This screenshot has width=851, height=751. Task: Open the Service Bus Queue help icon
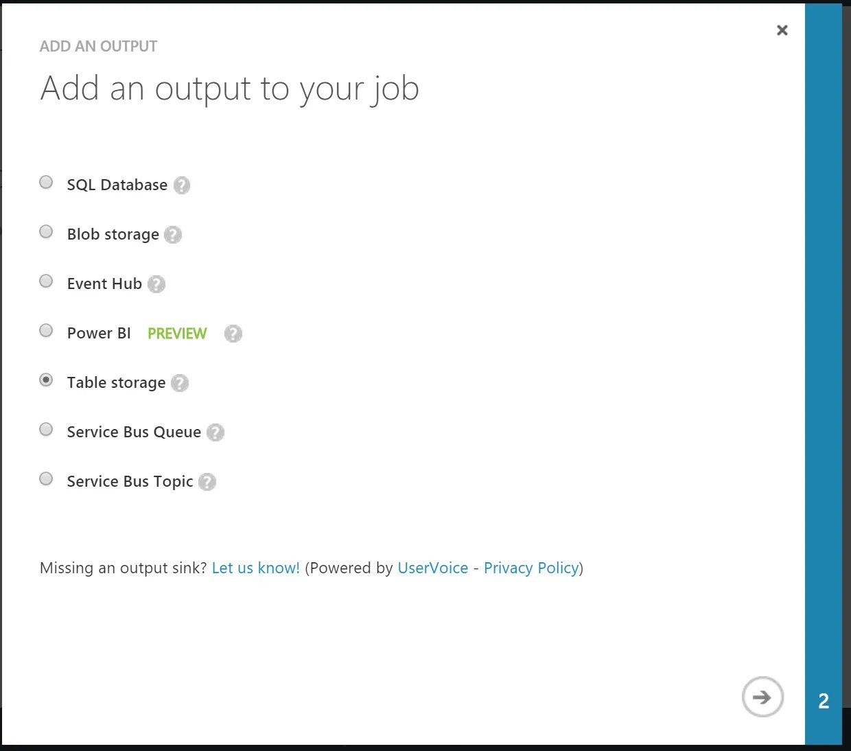tap(215, 432)
